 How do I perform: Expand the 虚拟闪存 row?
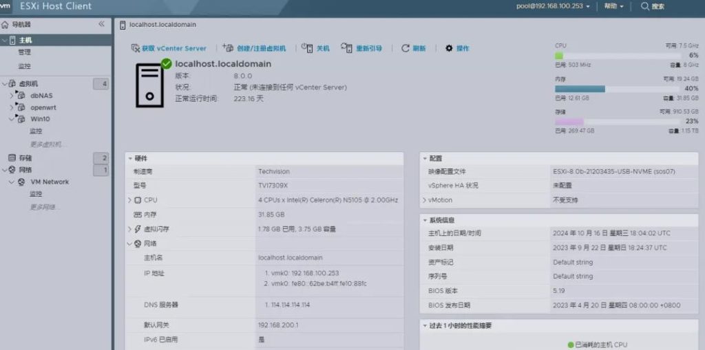point(129,229)
